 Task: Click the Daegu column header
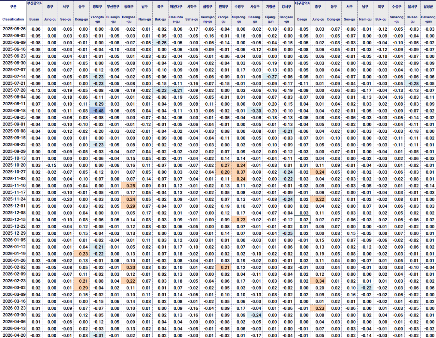pos(302,19)
